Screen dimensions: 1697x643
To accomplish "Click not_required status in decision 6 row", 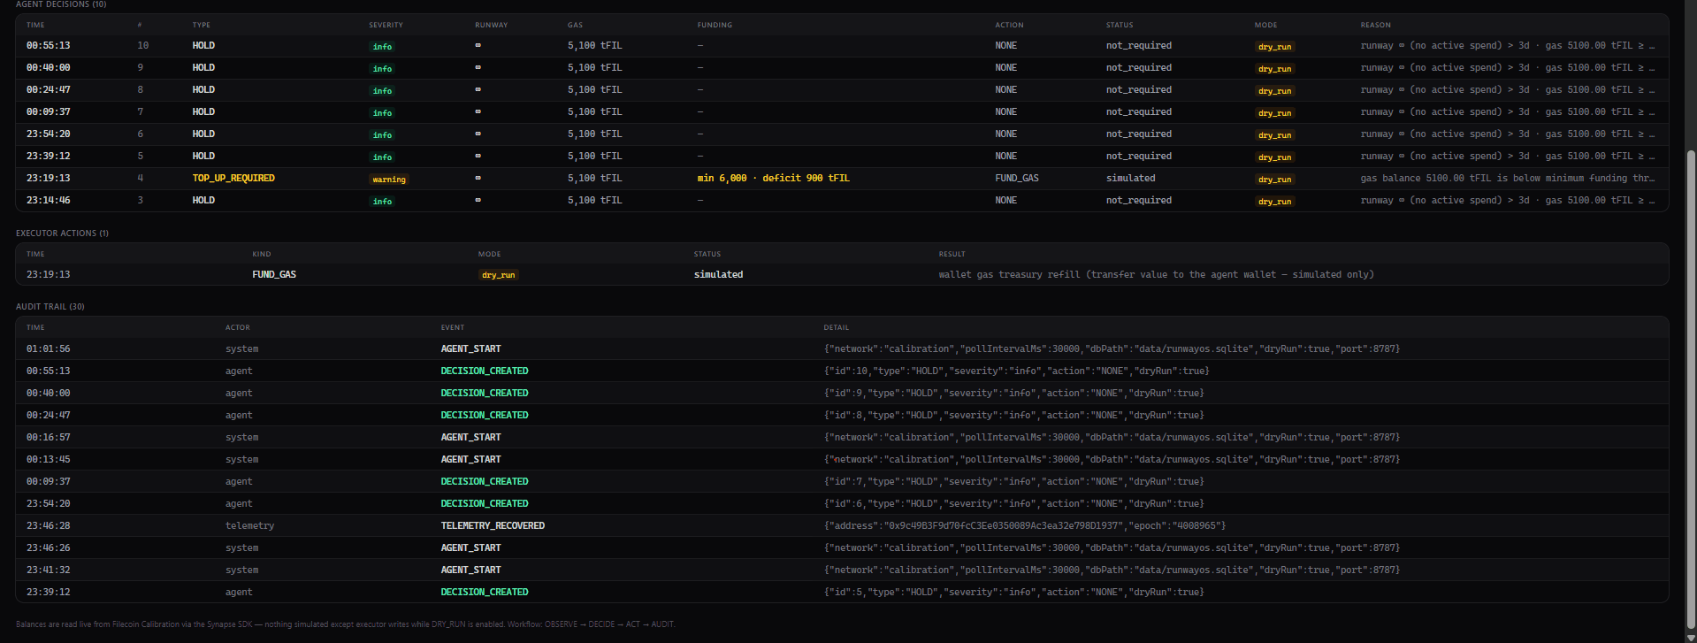I will point(1138,134).
